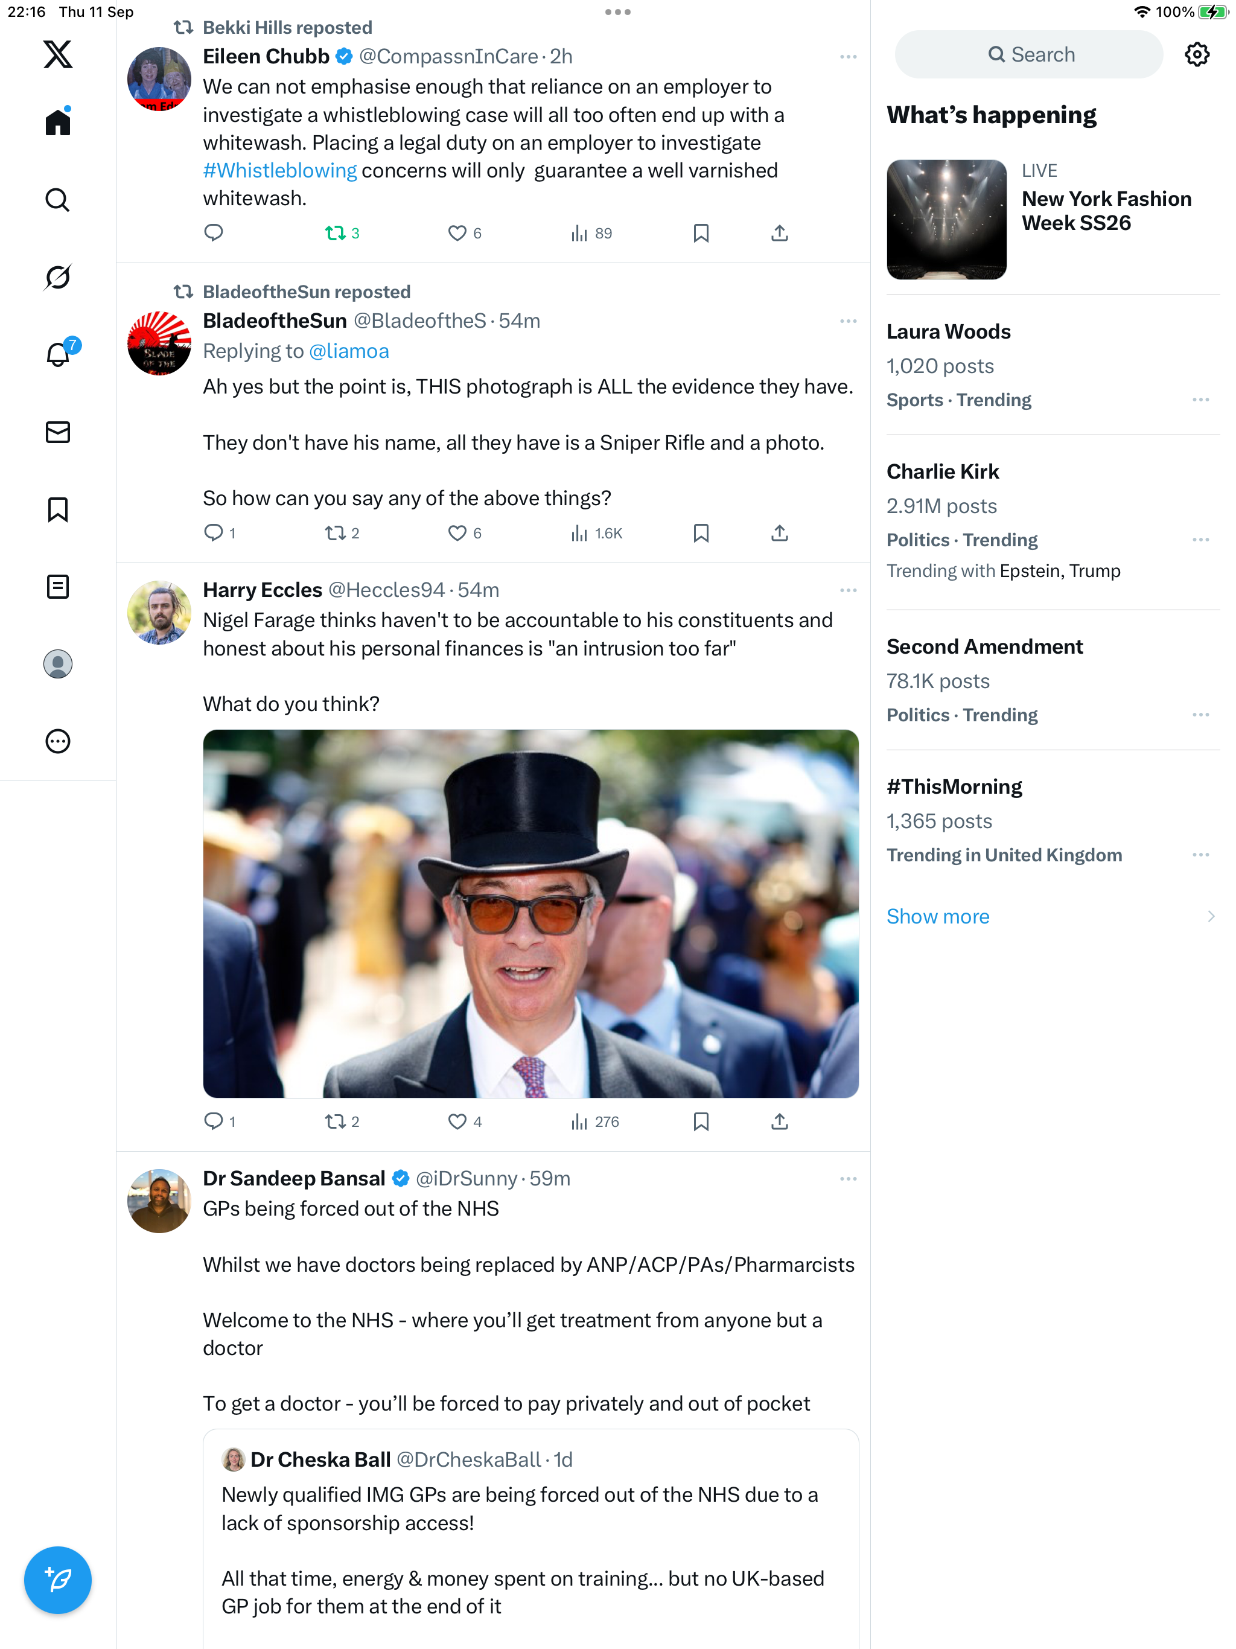Open the Lists icon in sidebar
Viewport: 1236px width, 1649px height.
click(57, 587)
